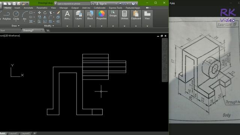Switch to Layout2 tab

pos(25,133)
